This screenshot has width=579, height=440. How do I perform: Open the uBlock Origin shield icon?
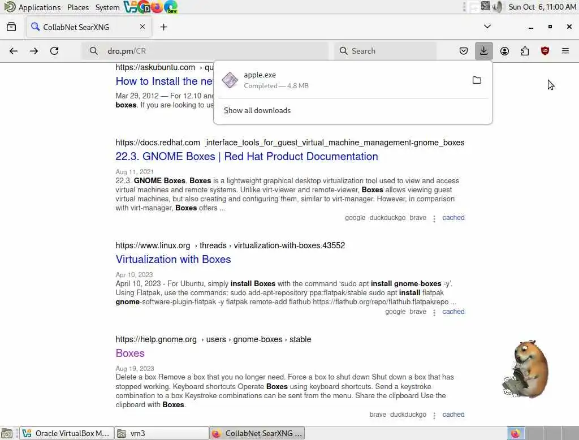coord(545,51)
